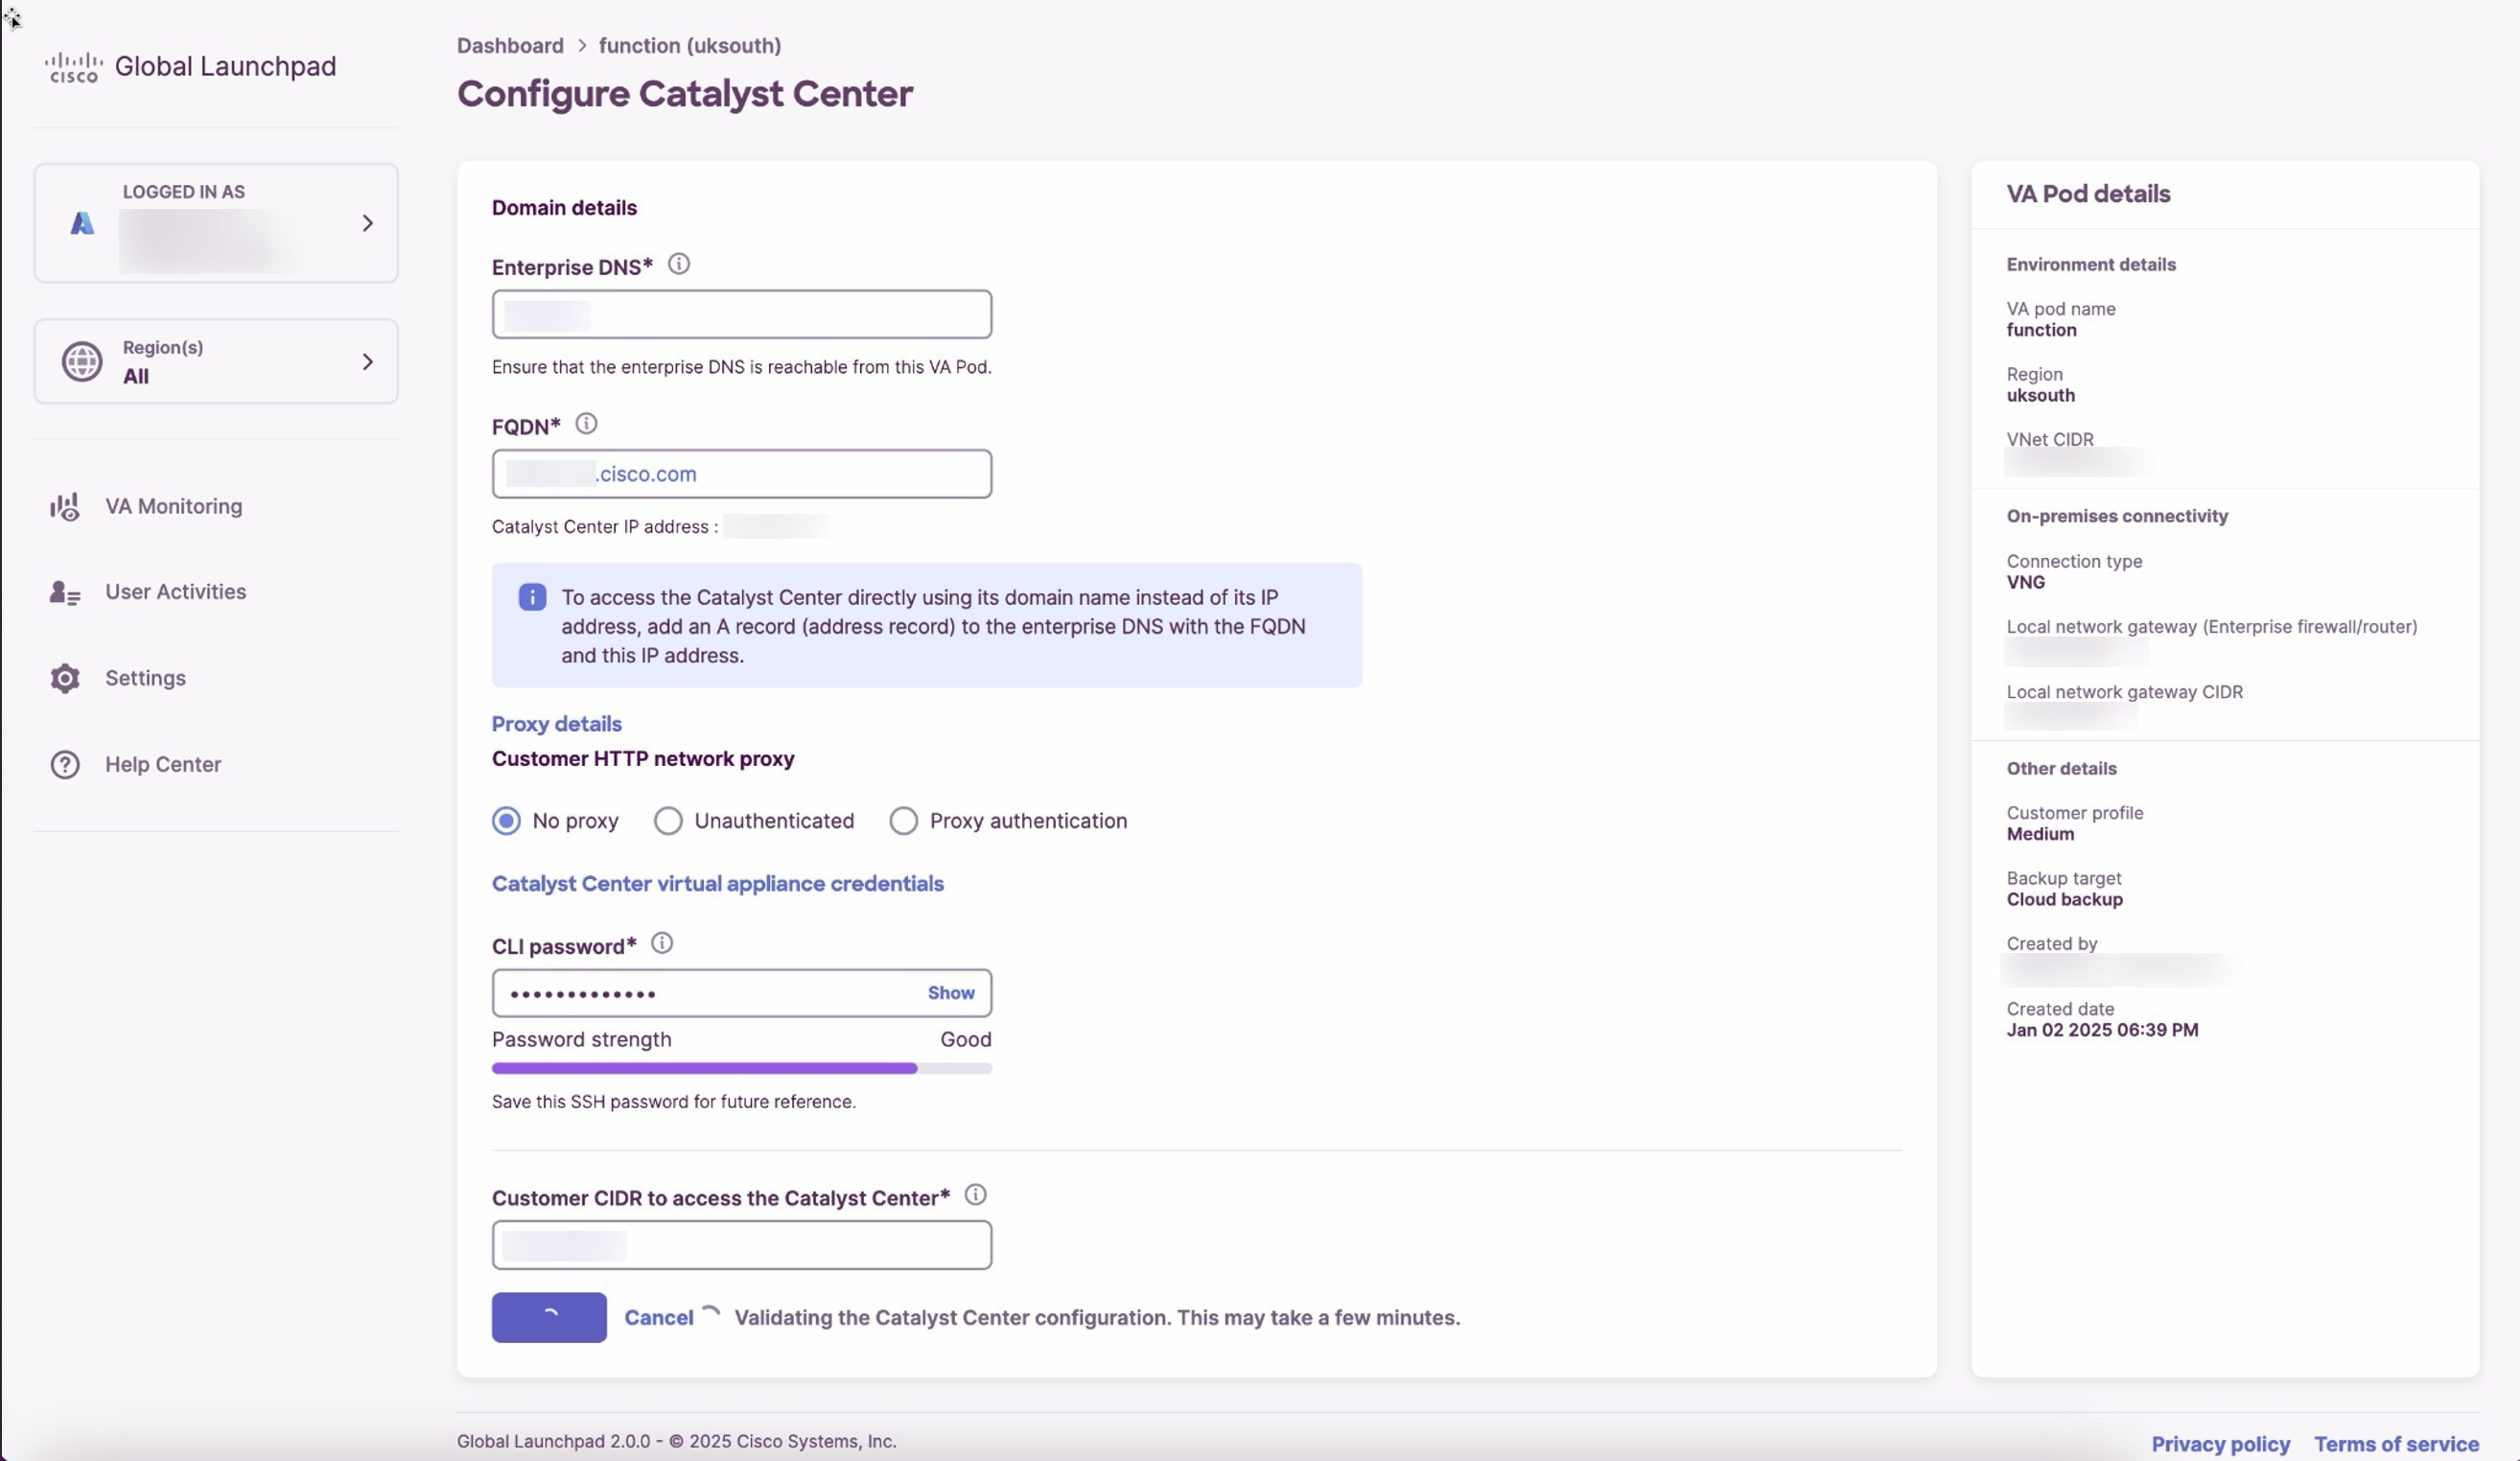2520x1461 pixels.
Task: Click the blue info icon in the DNS notice
Action: pyautogui.click(x=532, y=598)
